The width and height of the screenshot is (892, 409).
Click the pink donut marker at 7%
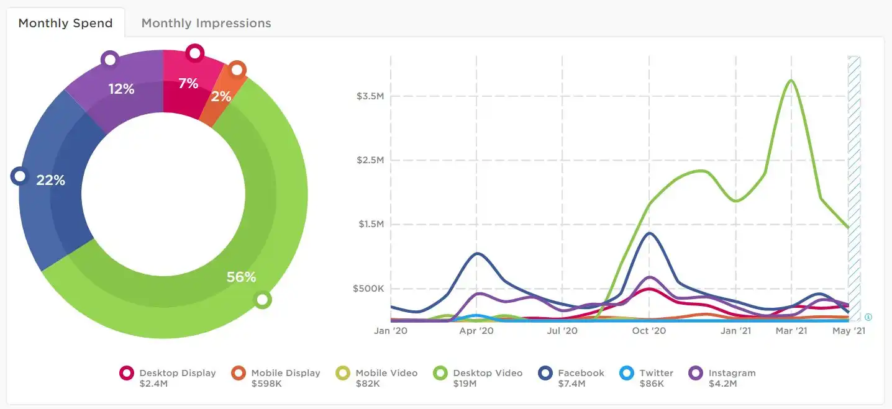(195, 53)
